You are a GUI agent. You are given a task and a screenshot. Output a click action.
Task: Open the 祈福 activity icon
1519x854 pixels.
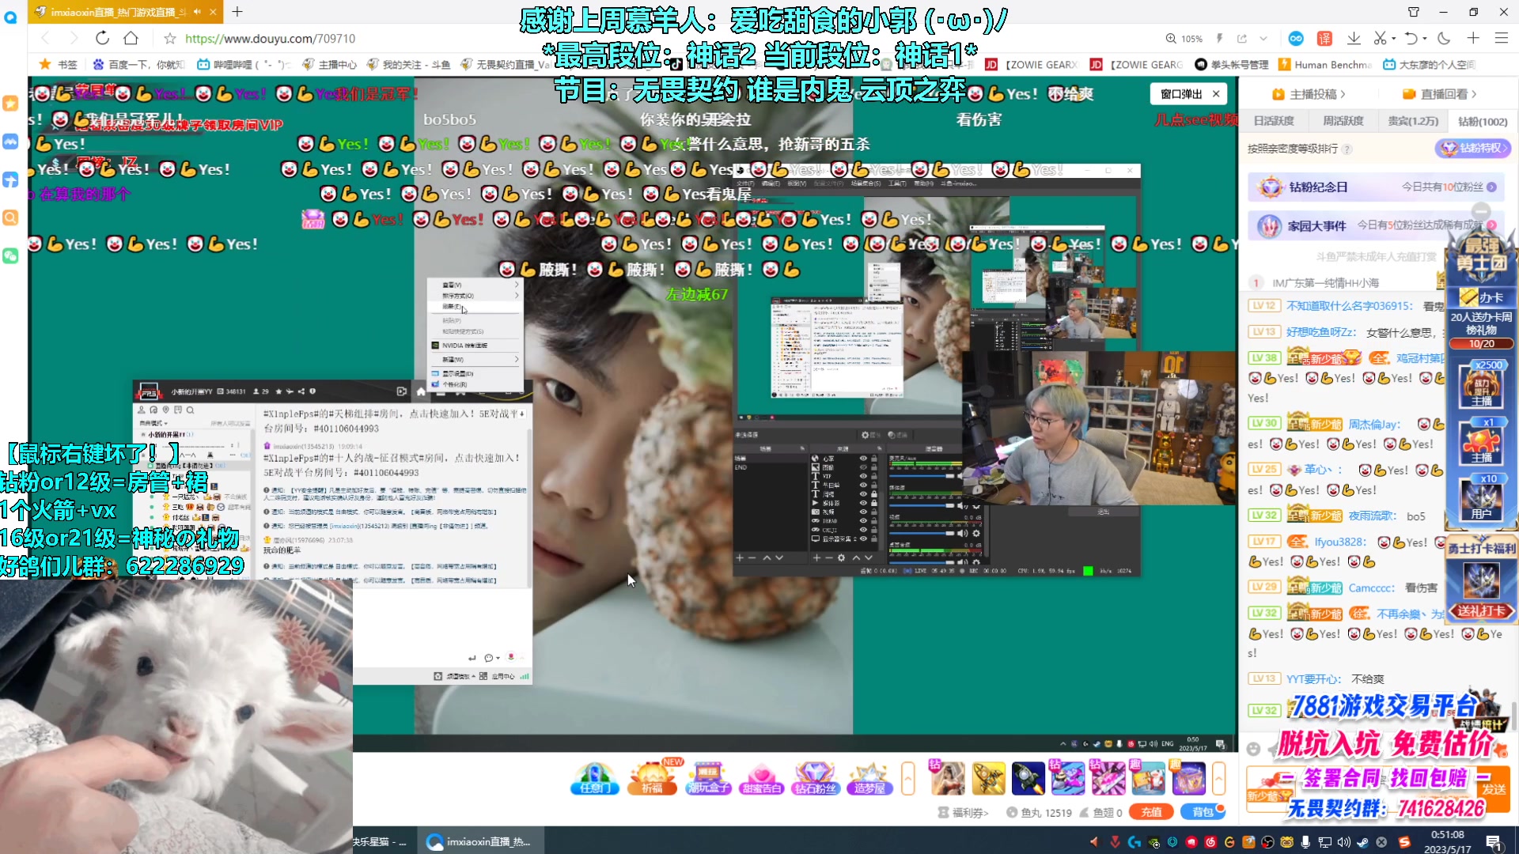652,778
